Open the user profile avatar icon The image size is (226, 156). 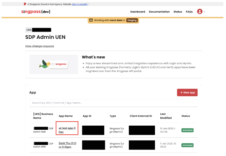(200, 11)
